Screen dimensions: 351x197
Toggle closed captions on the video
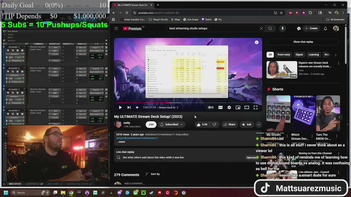click(x=220, y=108)
